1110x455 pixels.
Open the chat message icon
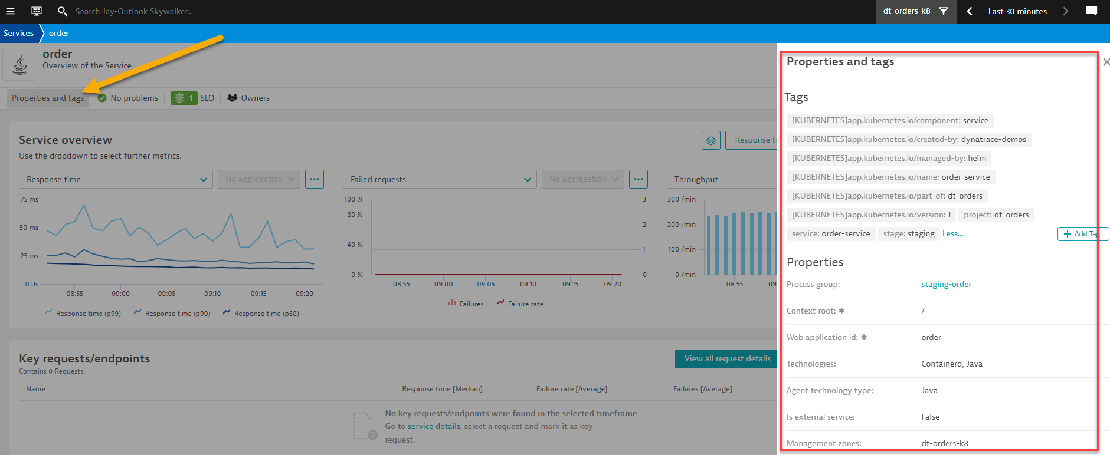point(1091,11)
